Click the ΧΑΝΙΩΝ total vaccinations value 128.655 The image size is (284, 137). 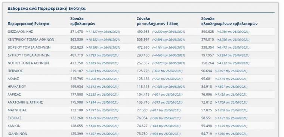click(77, 126)
